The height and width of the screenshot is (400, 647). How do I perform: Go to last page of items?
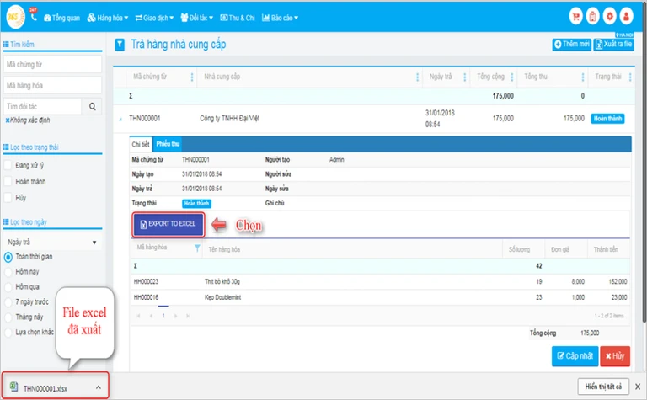(x=188, y=316)
